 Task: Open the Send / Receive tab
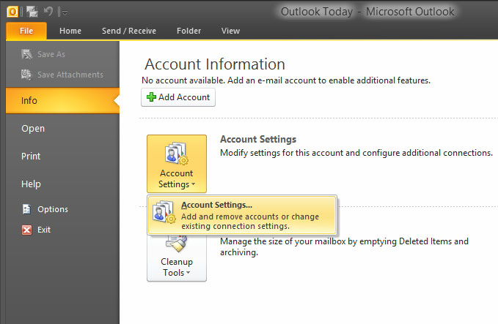coord(129,31)
